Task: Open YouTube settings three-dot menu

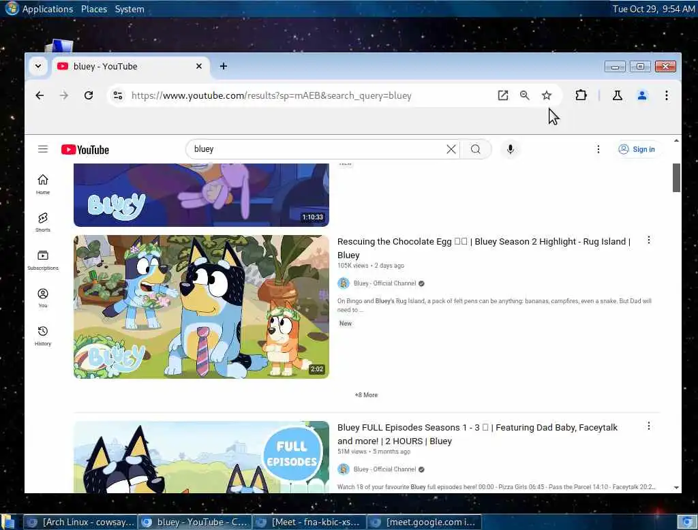Action: coord(598,149)
